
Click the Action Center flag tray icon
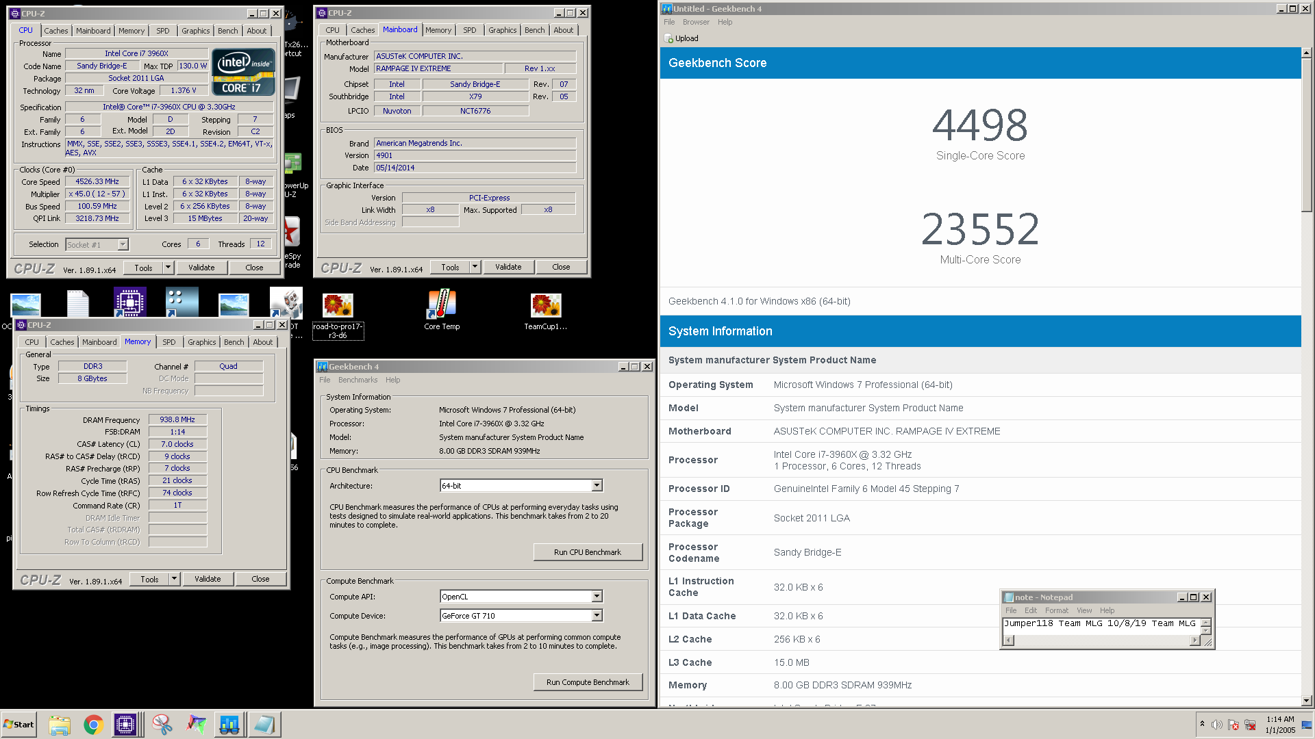point(1233,725)
